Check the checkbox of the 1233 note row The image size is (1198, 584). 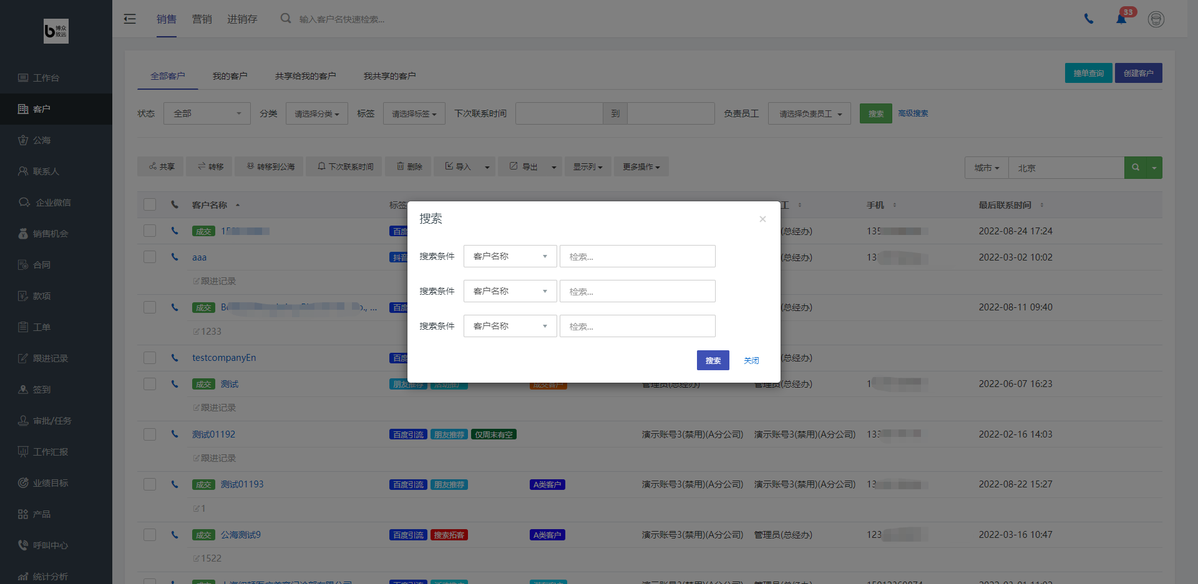coord(150,307)
